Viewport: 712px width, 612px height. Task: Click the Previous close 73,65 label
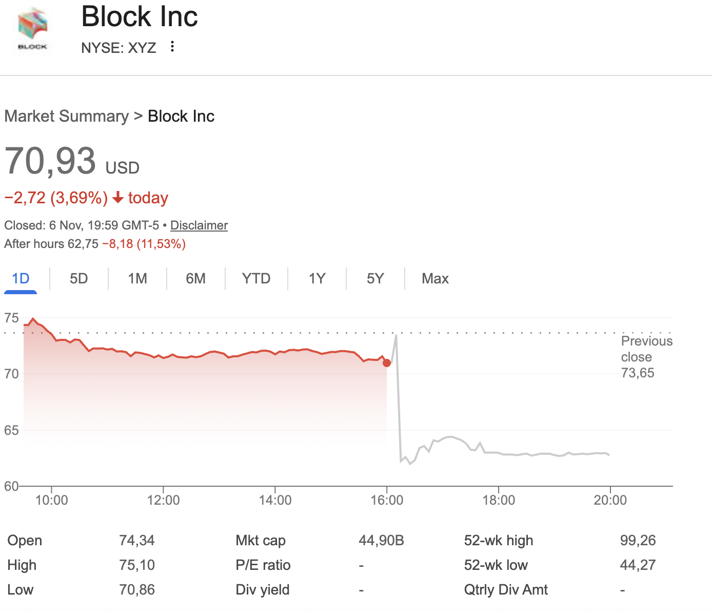646,357
